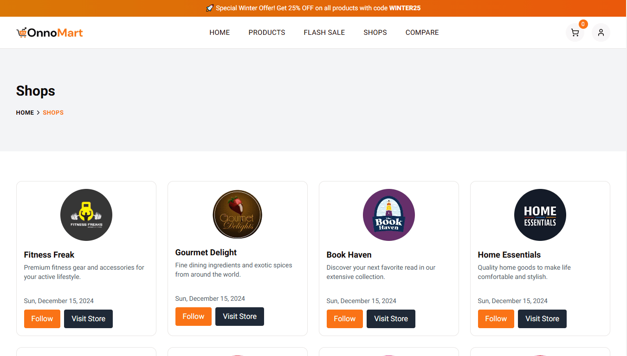Click the Book Haven shop logo

click(x=389, y=215)
